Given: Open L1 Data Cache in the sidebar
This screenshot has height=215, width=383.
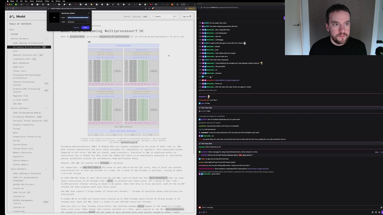Looking at the screenshot, I should pyautogui.click(x=21, y=100).
